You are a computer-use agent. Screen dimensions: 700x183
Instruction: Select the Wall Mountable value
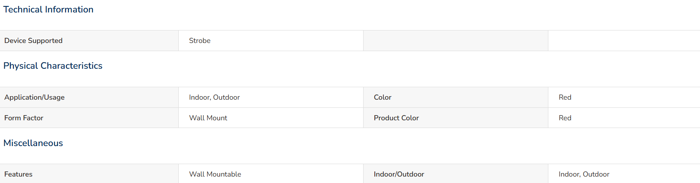pyautogui.click(x=215, y=174)
